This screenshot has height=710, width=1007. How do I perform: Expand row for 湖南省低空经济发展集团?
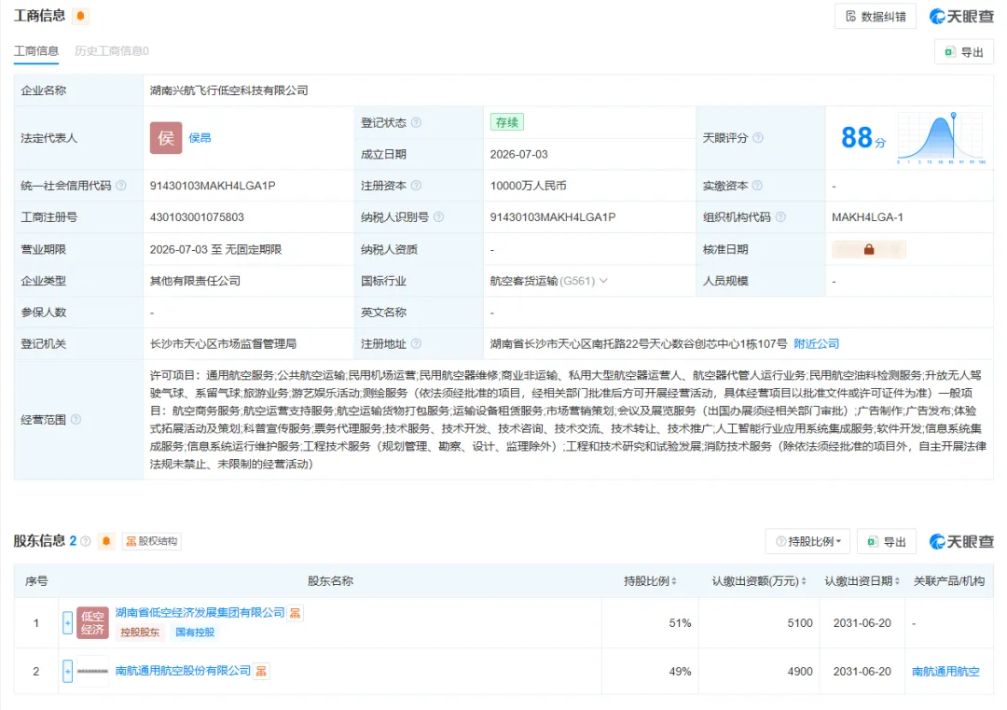pyautogui.click(x=67, y=622)
